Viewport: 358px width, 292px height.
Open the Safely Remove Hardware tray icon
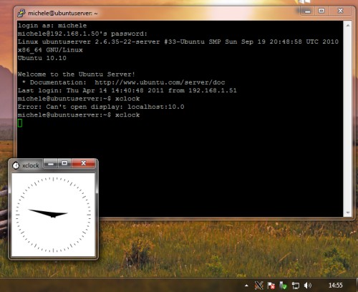(x=283, y=286)
